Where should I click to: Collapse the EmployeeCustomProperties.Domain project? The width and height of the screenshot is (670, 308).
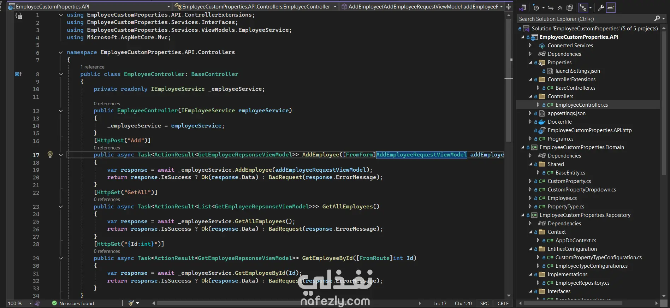coord(523,147)
